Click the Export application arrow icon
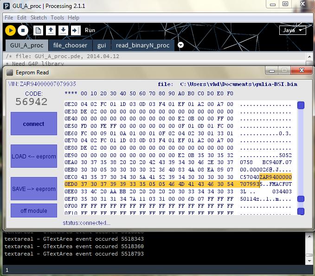 point(76,30)
